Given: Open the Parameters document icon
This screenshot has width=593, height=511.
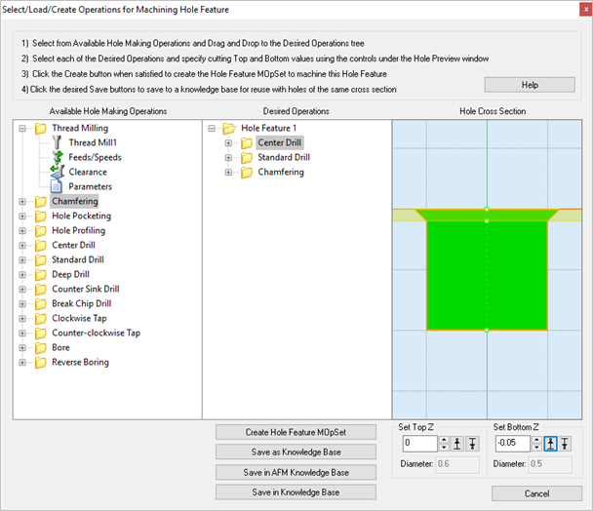Looking at the screenshot, I should 57,186.
